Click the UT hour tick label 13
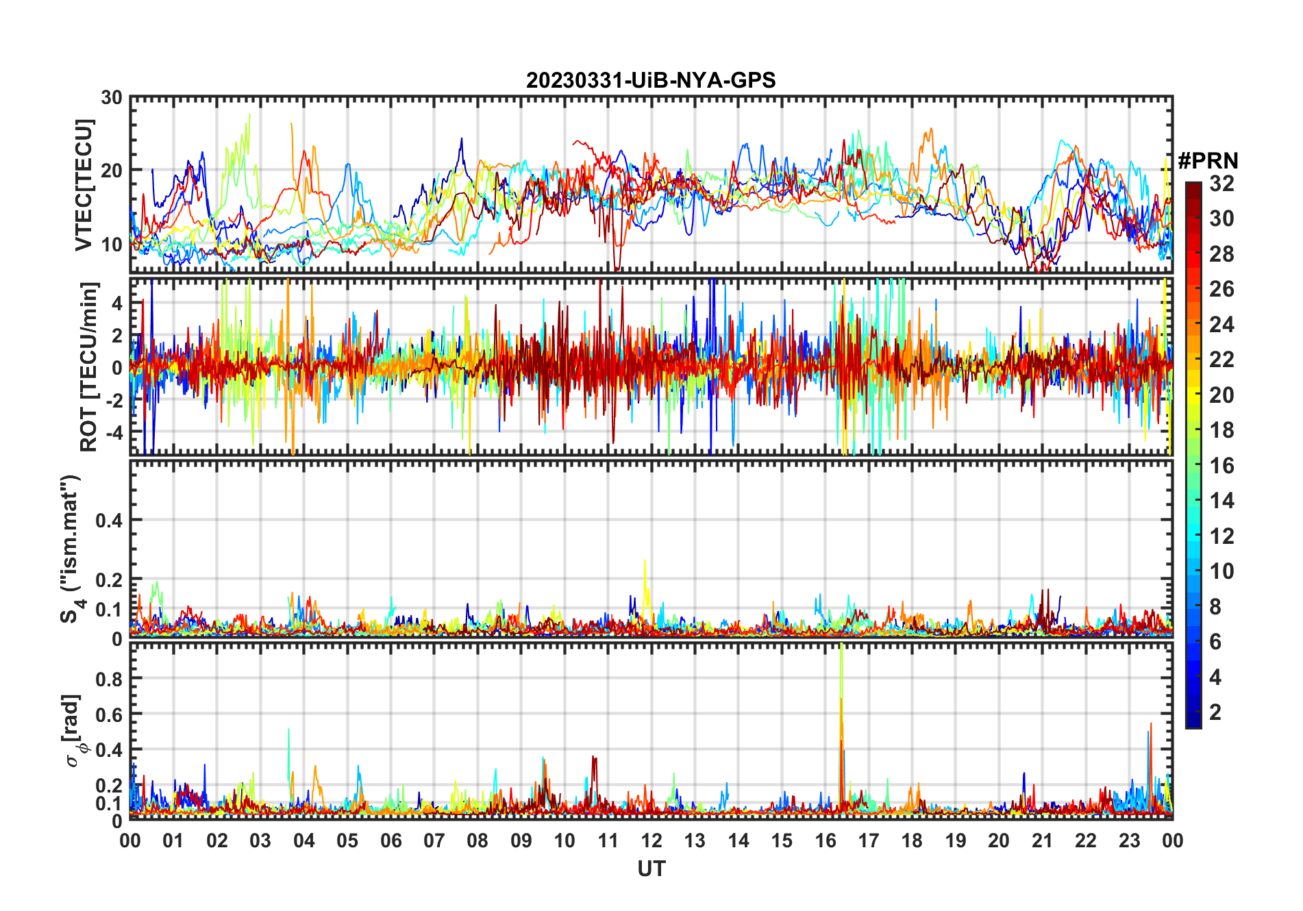This screenshot has height=911, width=1303. (x=695, y=841)
